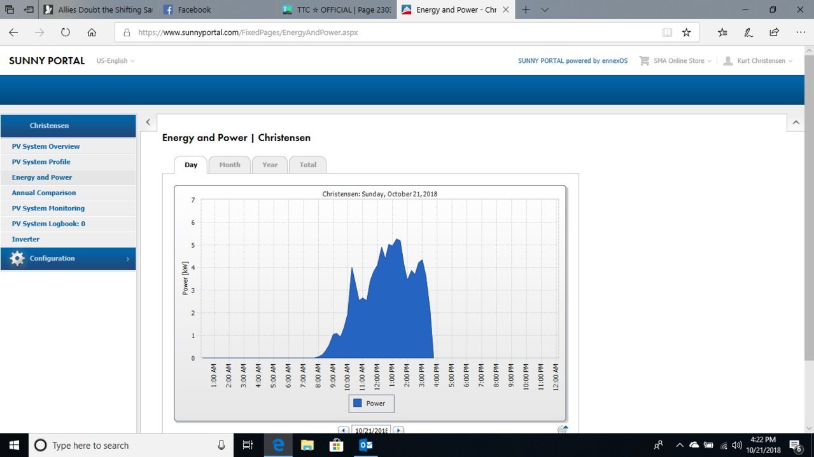The image size is (814, 457).
Task: Open the Wi-Fi network menu
Action: [x=724, y=445]
